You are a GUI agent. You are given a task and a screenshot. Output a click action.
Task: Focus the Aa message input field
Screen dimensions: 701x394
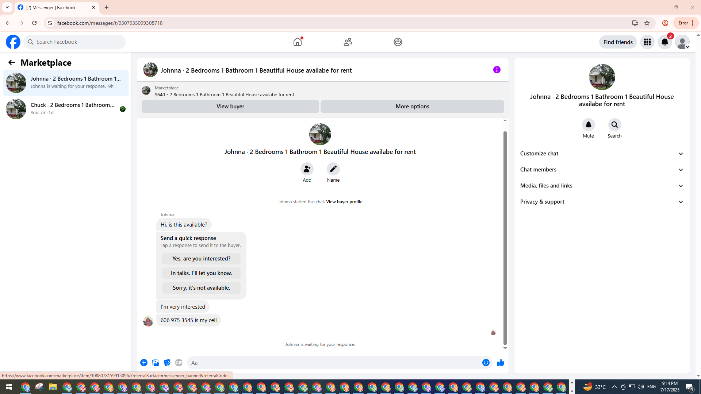tap(334, 363)
